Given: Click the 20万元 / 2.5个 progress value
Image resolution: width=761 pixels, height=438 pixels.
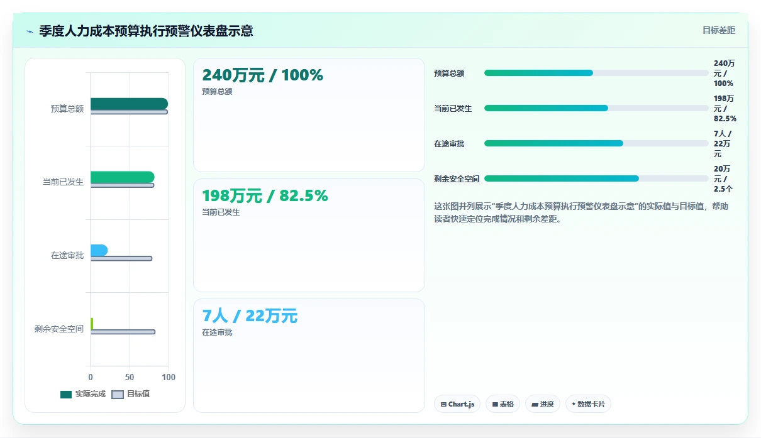Looking at the screenshot, I should point(723,178).
